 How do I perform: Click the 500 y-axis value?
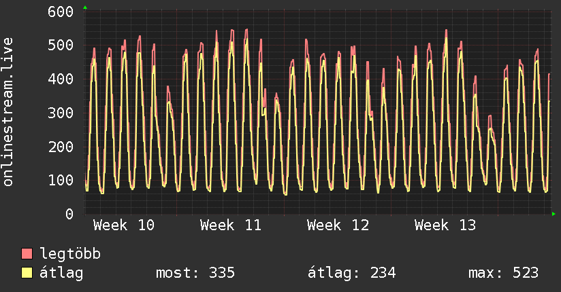tap(61, 45)
